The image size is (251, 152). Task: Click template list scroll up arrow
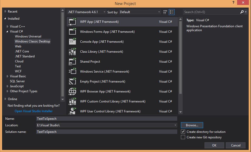click(180, 19)
